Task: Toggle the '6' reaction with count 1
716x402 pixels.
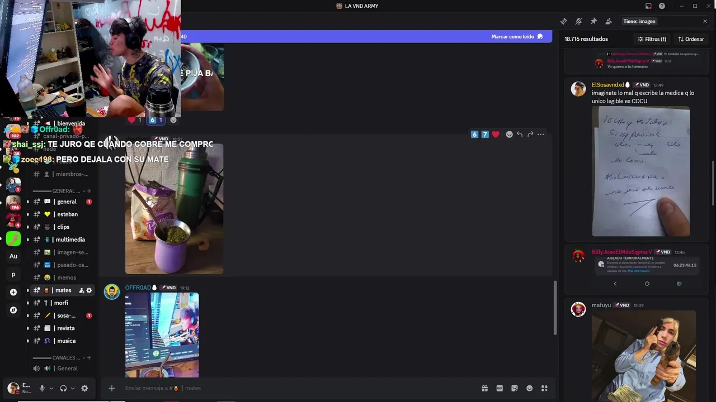Action: click(x=156, y=120)
